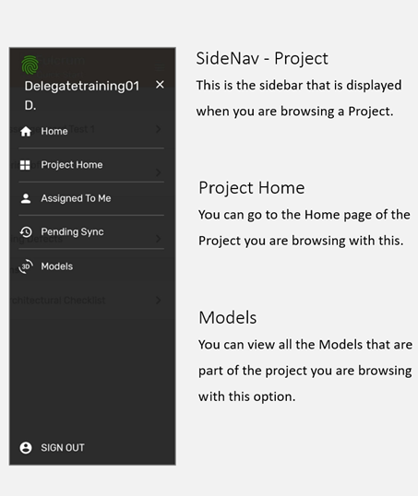Click the green fingerprint logo
This screenshot has height=496, width=418.
pos(30,65)
